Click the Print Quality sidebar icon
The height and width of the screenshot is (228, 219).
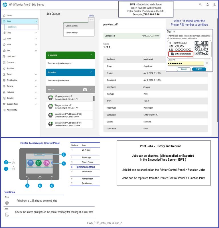coord(4,80)
